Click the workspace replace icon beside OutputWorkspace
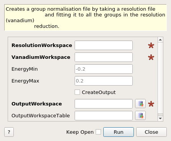This screenshot has height=141, width=171. pos(140,104)
